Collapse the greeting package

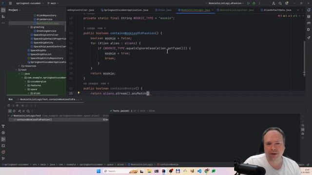(28, 27)
